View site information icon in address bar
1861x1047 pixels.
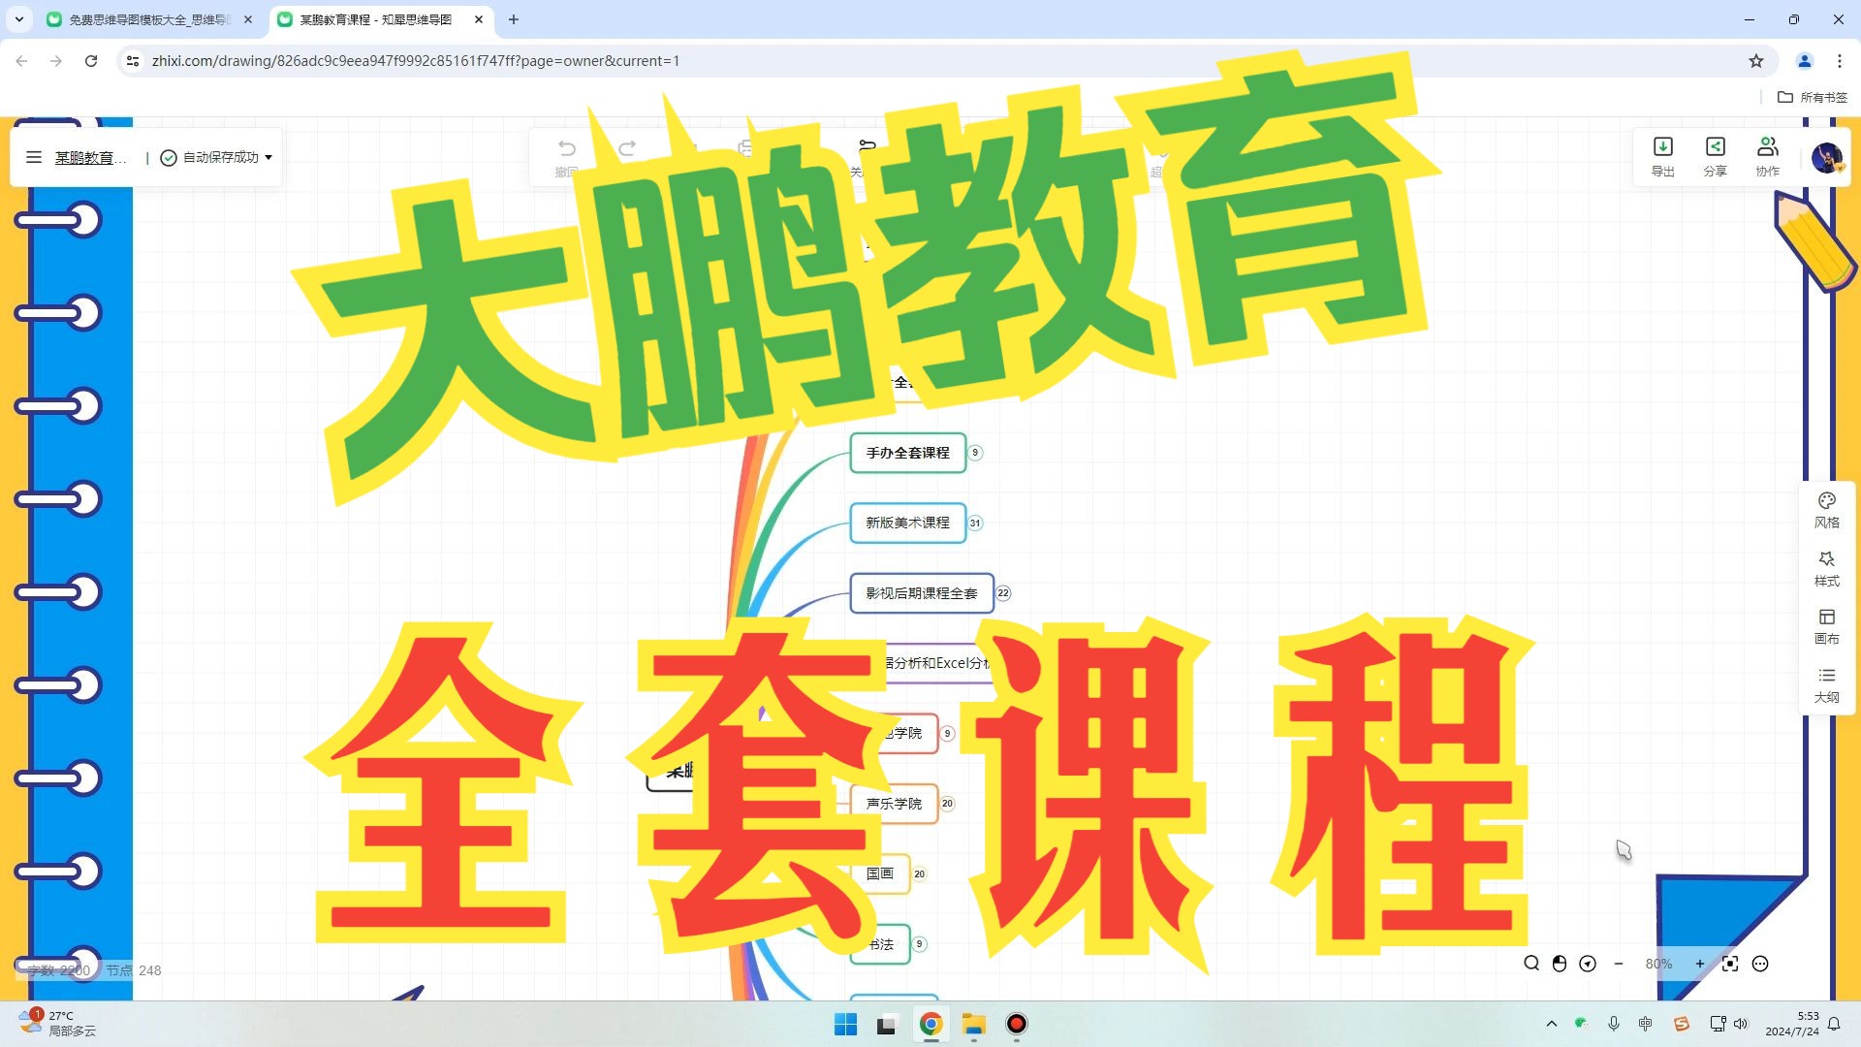[x=133, y=61]
